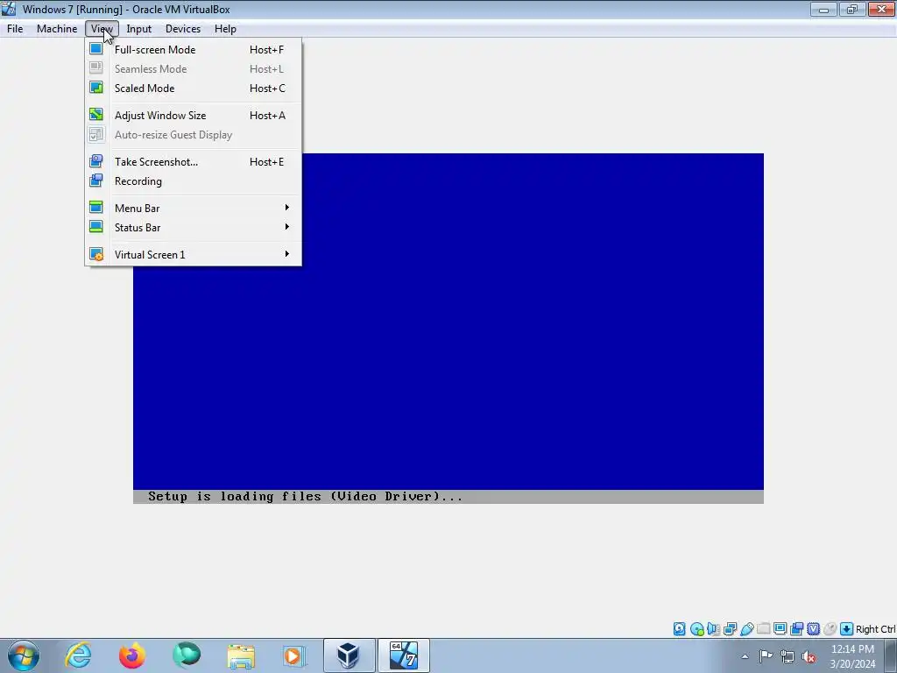The image size is (897, 673).
Task: Choose Full-screen Mode in View menu
Action: 193,50
